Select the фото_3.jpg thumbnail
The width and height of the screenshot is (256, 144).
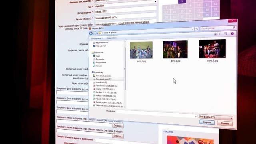point(212,48)
